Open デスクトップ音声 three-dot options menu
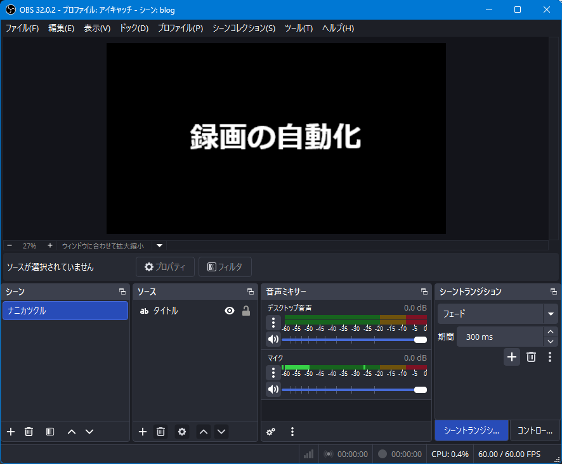This screenshot has width=562, height=464. 273,323
